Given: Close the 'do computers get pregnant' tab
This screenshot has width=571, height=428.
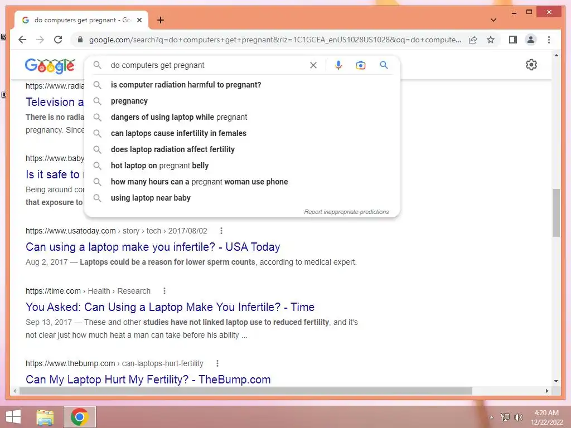Looking at the screenshot, I should tap(139, 20).
